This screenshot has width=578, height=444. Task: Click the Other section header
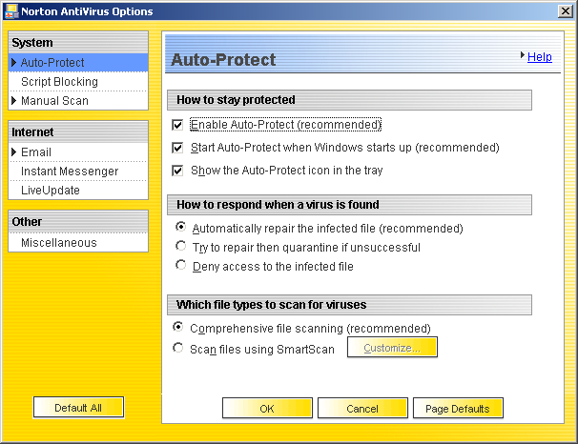click(x=78, y=222)
